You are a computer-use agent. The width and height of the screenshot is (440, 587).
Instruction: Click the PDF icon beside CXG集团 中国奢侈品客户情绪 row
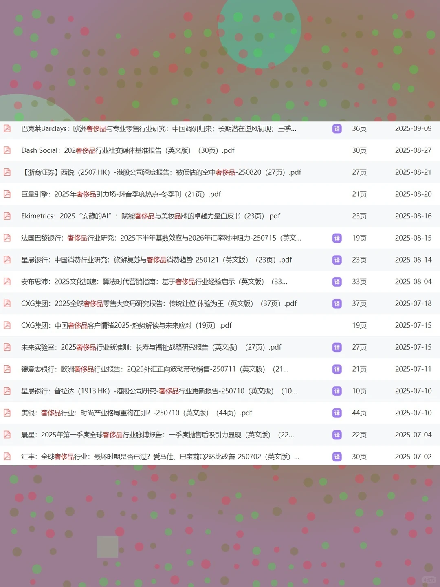point(7,325)
